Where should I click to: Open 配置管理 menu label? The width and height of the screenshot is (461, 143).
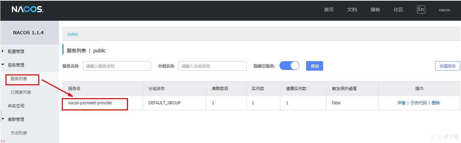[16, 52]
